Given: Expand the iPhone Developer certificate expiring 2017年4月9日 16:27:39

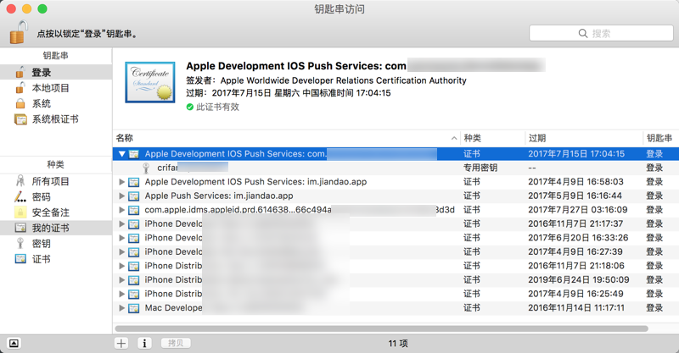Looking at the screenshot, I should pos(122,252).
